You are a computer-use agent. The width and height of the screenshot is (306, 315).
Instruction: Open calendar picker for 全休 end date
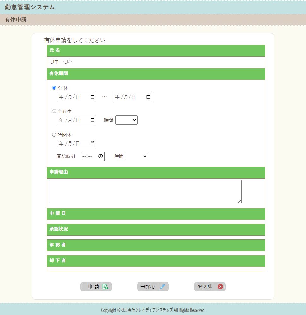point(148,97)
